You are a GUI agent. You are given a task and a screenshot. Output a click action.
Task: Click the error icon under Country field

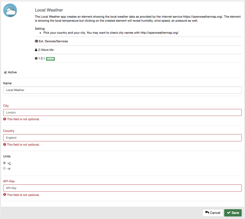5,145
